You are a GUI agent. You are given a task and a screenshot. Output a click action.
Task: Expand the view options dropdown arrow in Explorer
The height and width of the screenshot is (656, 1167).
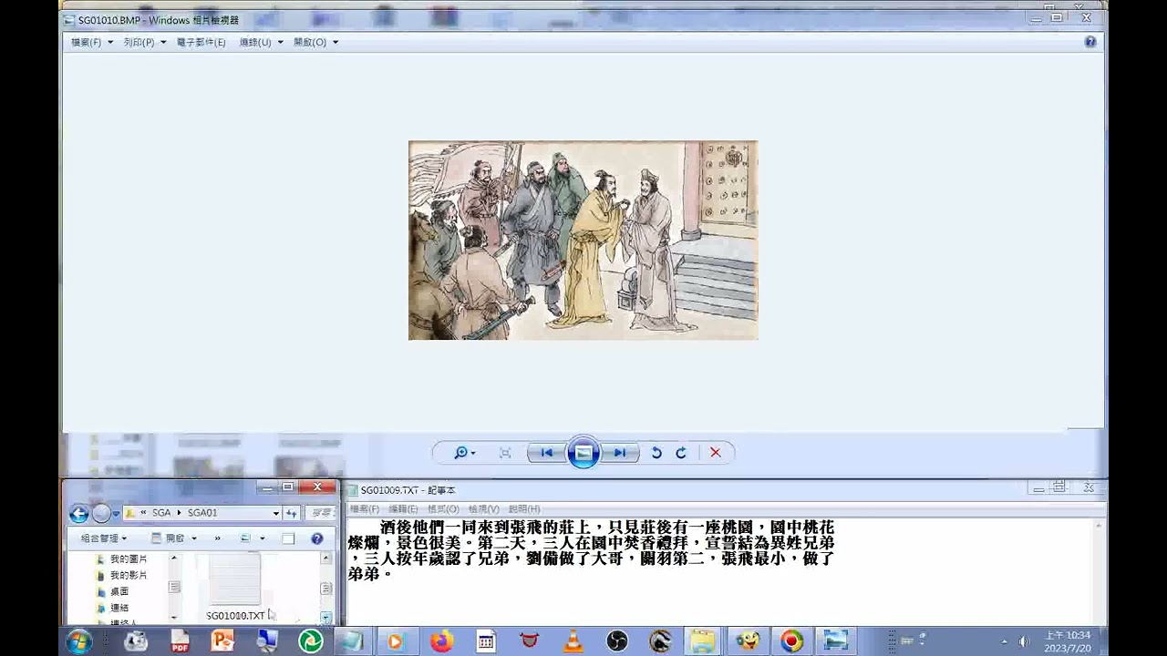pyautogui.click(x=262, y=538)
